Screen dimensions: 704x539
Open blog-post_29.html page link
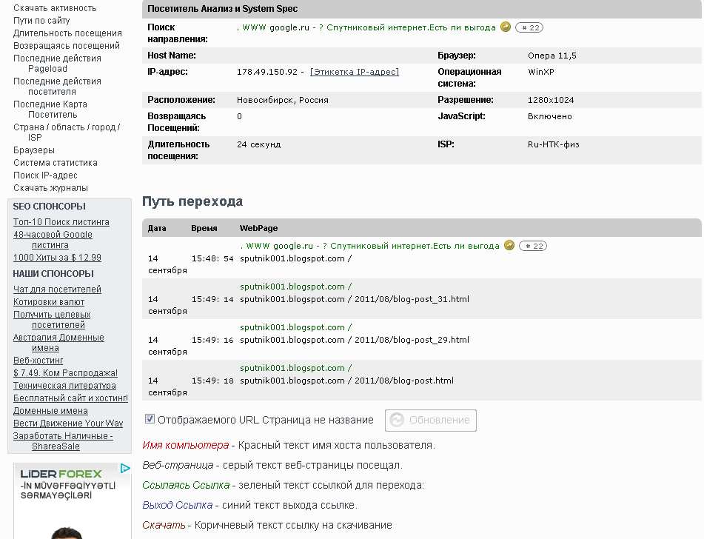(x=355, y=340)
